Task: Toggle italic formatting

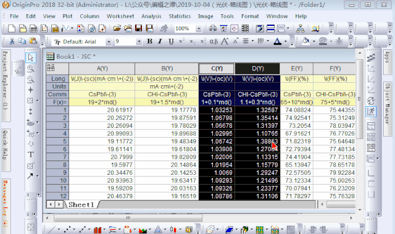Action: 160,41
